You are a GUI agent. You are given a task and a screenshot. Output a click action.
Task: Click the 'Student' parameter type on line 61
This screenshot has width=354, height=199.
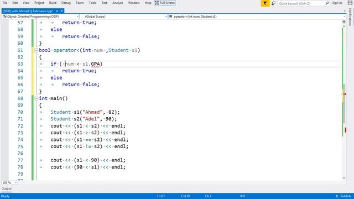118,50
